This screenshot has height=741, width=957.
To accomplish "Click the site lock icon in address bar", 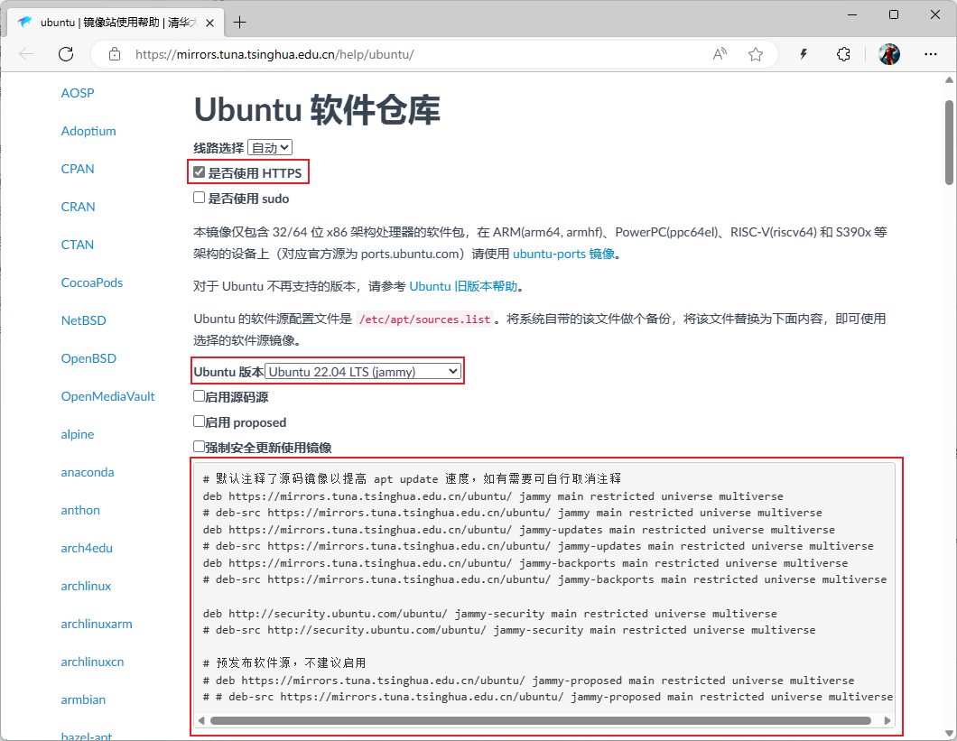I will click(x=114, y=54).
